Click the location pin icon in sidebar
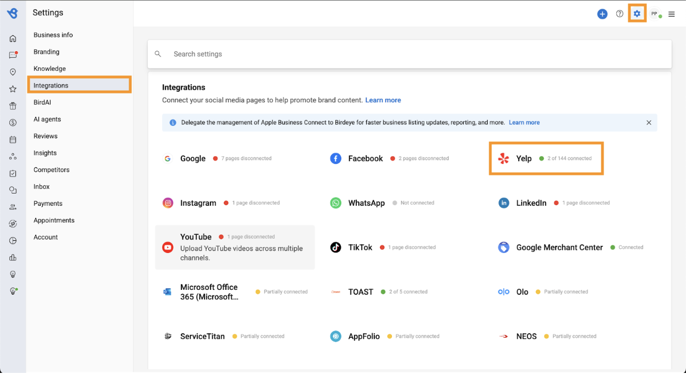 (x=13, y=72)
